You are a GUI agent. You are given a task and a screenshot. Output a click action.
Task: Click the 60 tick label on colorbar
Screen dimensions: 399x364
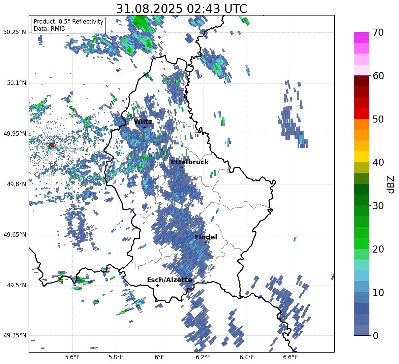379,76
